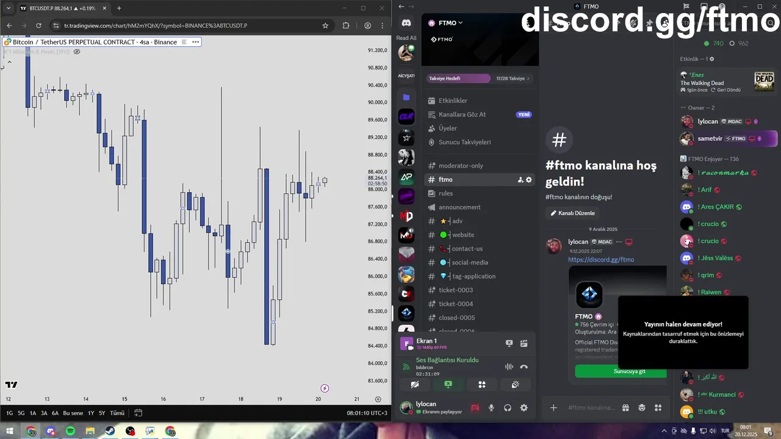The width and height of the screenshot is (781, 439).
Task: Open ftmo channel settings gear icon
Action: pyautogui.click(x=529, y=180)
